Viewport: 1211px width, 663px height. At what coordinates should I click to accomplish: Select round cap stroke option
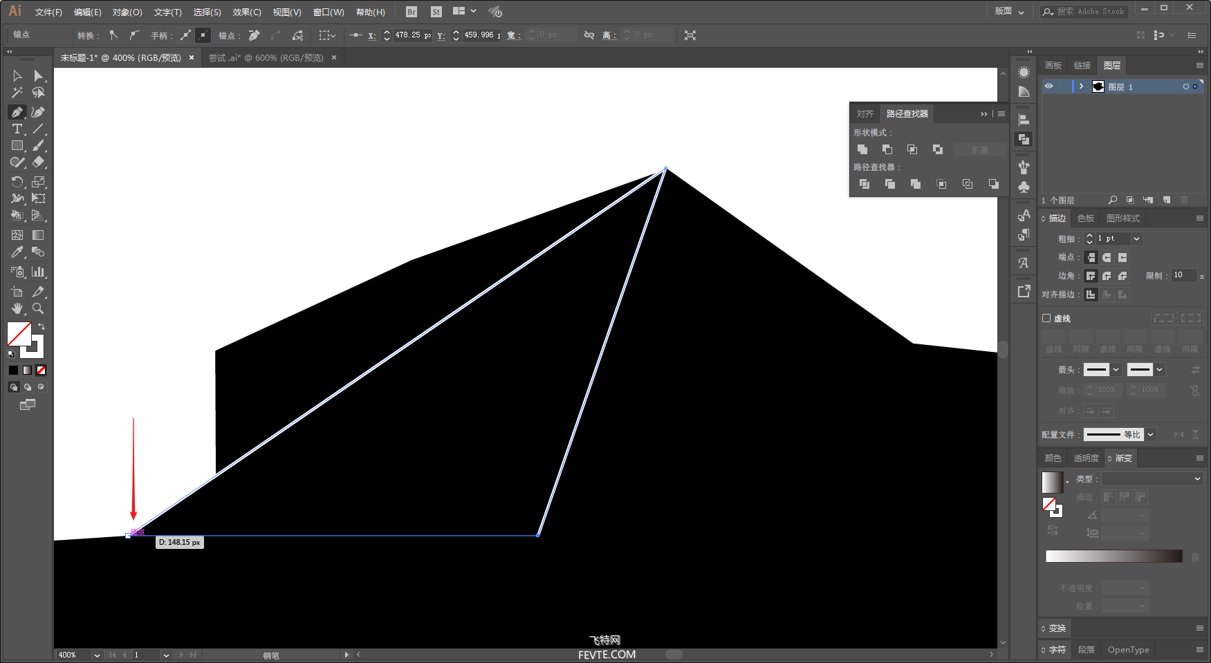(1107, 257)
